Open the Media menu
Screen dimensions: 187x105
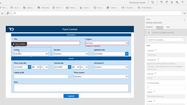[71, 8]
